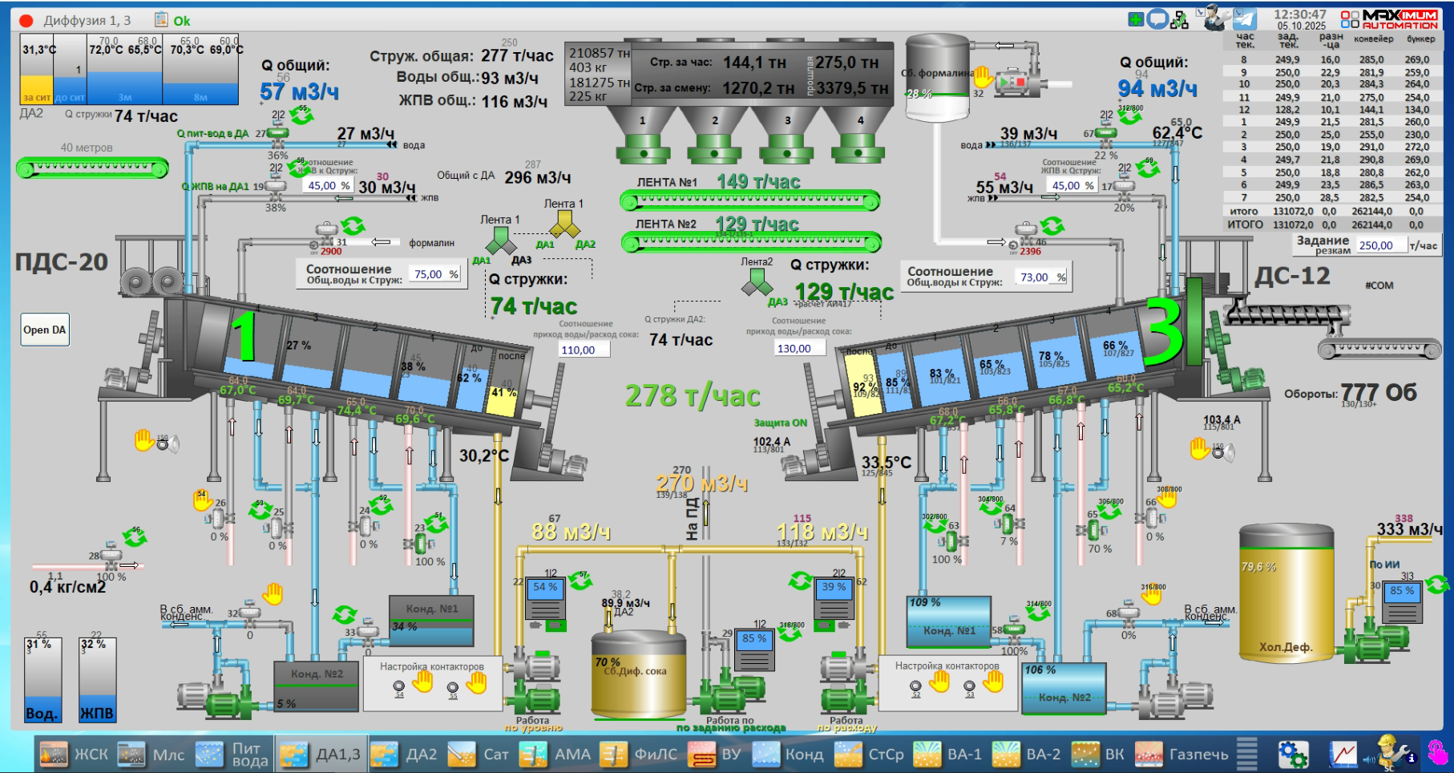Image resolution: width=1454 pixels, height=773 pixels.
Task: Click the pink hand-pointer icon in bottom bar
Action: 1438,752
